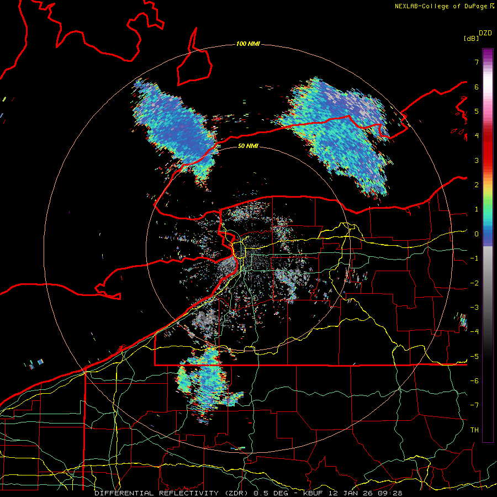The height and width of the screenshot is (497, 497).
Task: Click the 3 value on the legend
Action: coord(477,160)
